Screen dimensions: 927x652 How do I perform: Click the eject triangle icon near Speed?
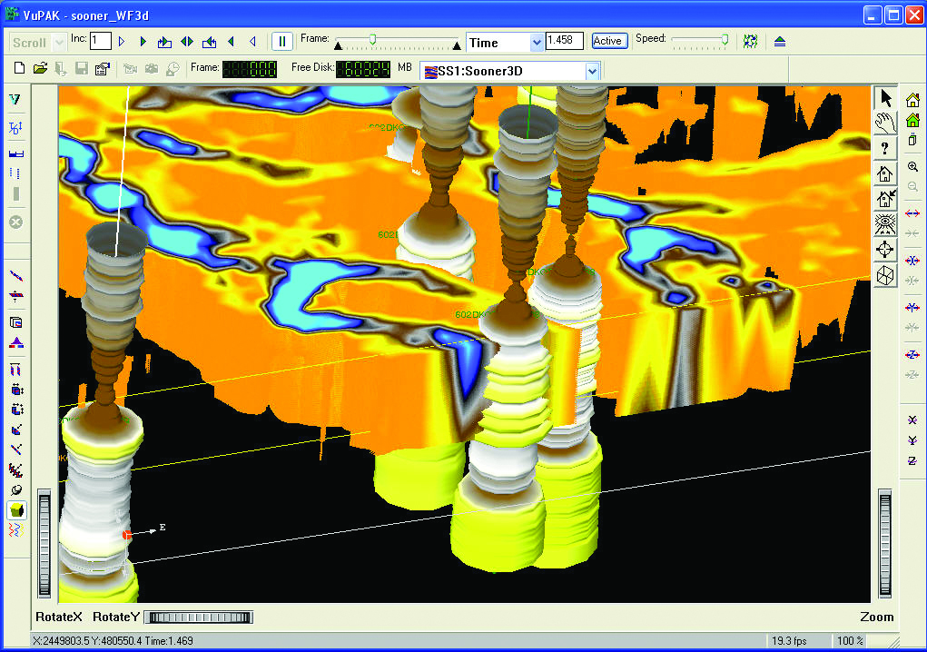point(780,42)
